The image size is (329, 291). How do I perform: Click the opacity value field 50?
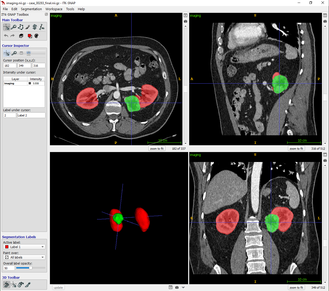tap(9, 268)
